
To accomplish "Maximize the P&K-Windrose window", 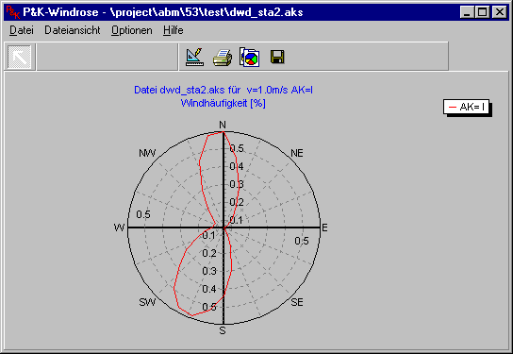I will [483, 12].
